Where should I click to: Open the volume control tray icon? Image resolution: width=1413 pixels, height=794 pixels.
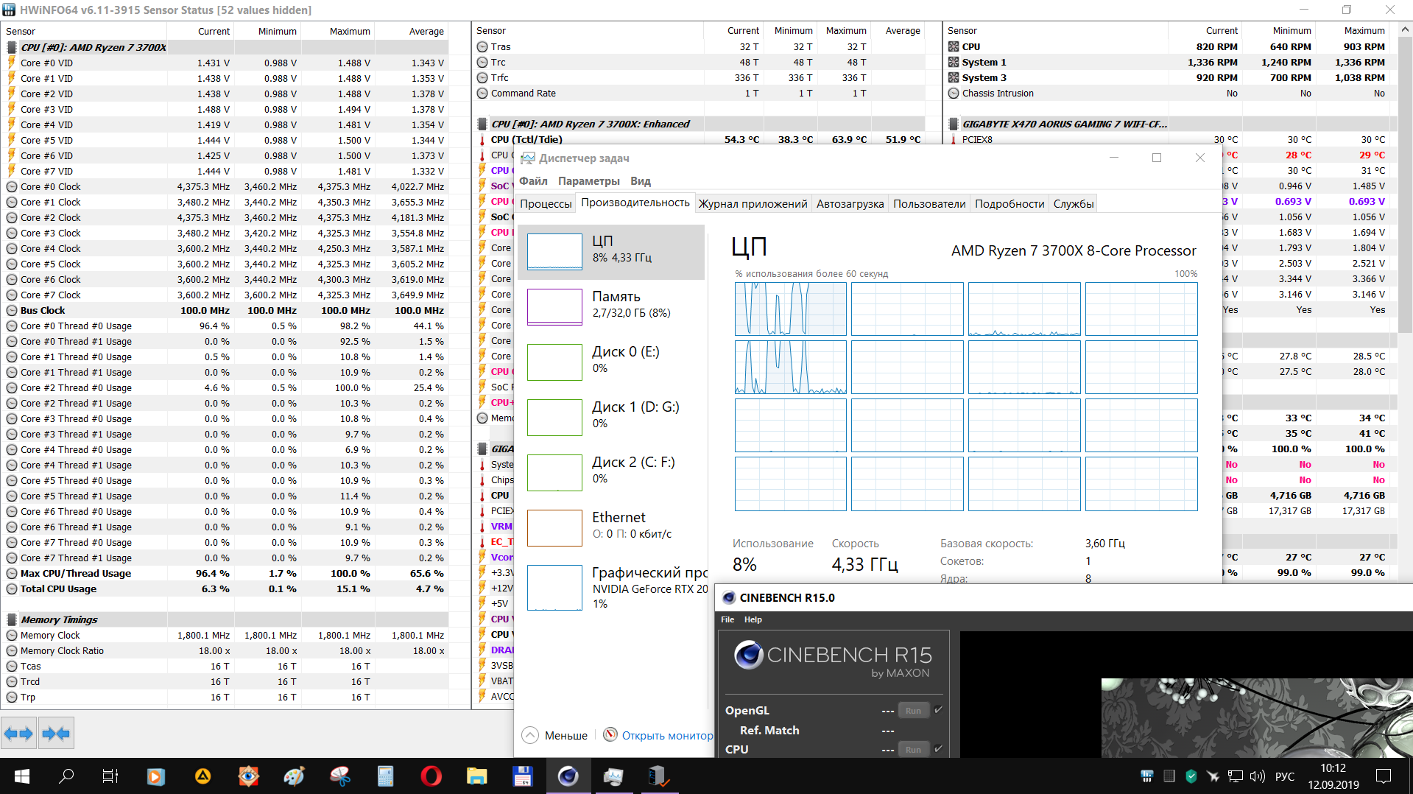[1257, 776]
